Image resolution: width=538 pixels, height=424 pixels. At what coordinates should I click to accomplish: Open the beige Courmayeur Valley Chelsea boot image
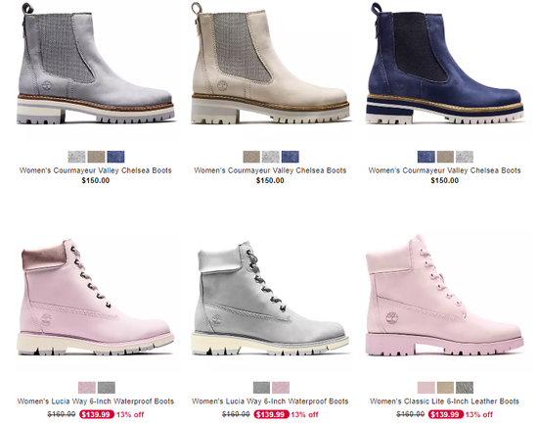(x=270, y=64)
